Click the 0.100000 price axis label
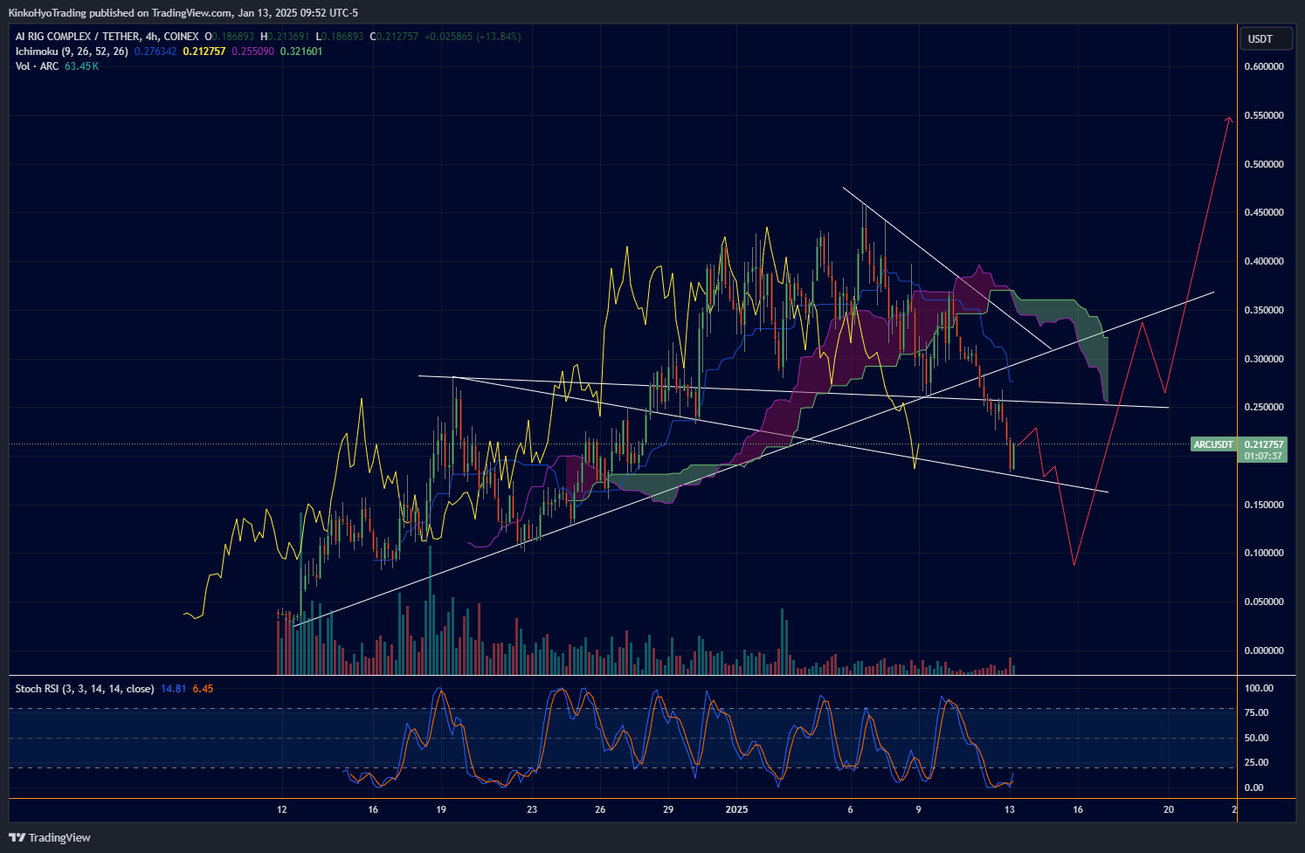Screen dimensions: 1305x853 tap(1264, 553)
